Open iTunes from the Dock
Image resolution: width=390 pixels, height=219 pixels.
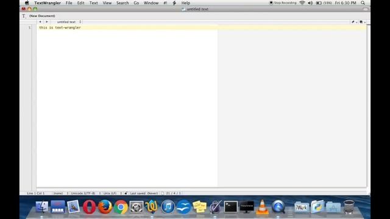pyautogui.click(x=168, y=207)
